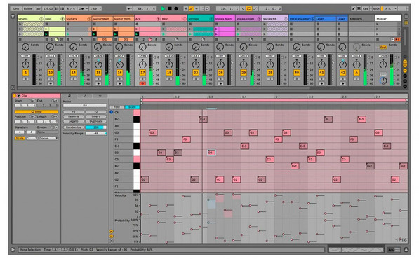Screen dimensions: 419x259
Task: Click the red arm button on Arp track
Action: coord(142,83)
